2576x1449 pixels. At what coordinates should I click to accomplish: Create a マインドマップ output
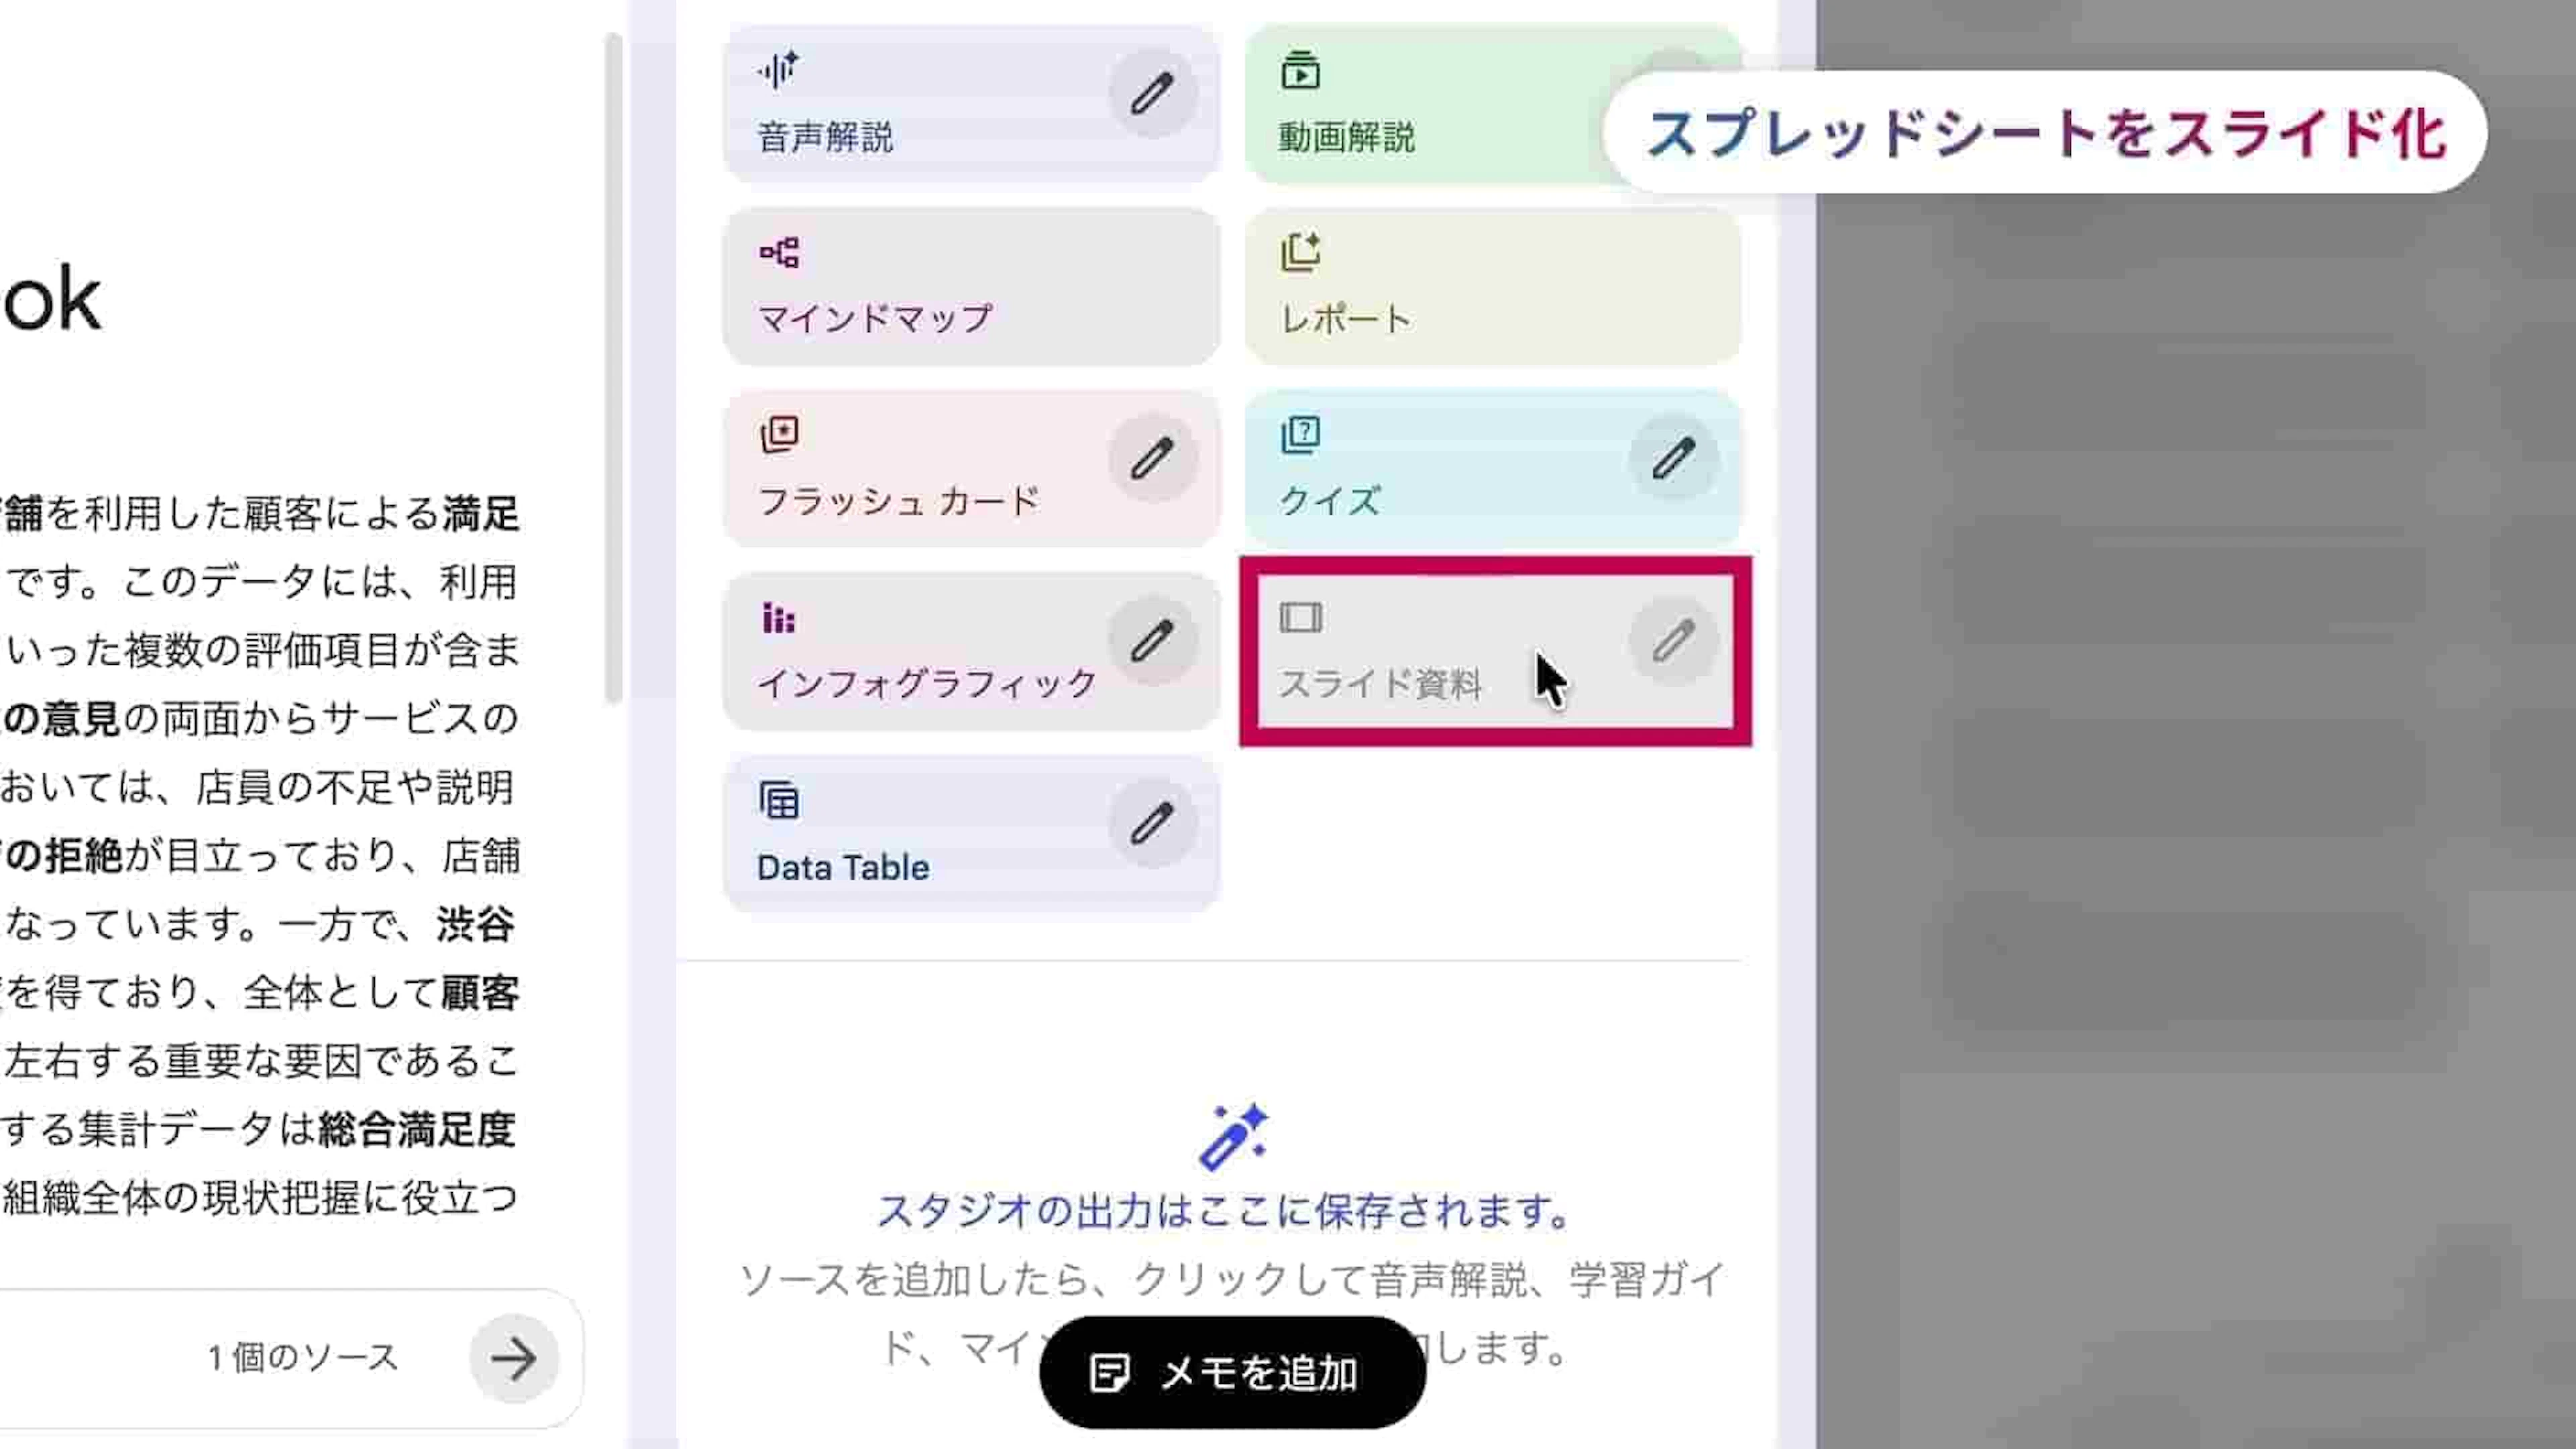(x=971, y=287)
